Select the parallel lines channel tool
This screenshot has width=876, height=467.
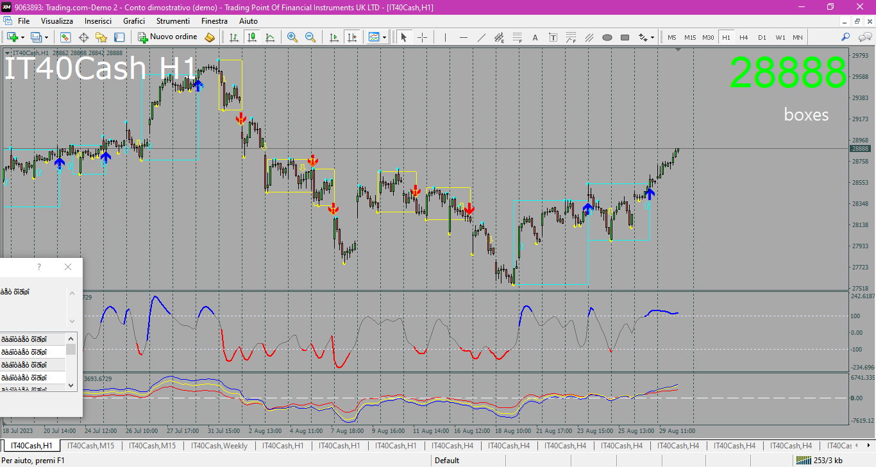click(x=589, y=37)
